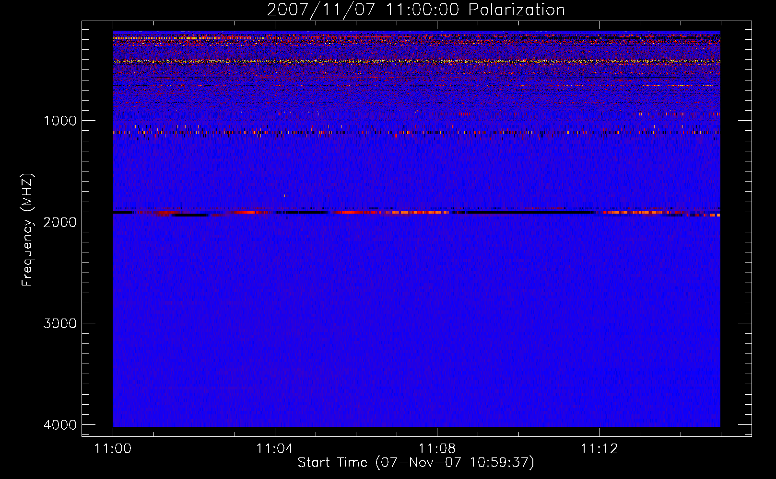Click the 11:08 time tick label
776x479 pixels.
click(x=437, y=449)
